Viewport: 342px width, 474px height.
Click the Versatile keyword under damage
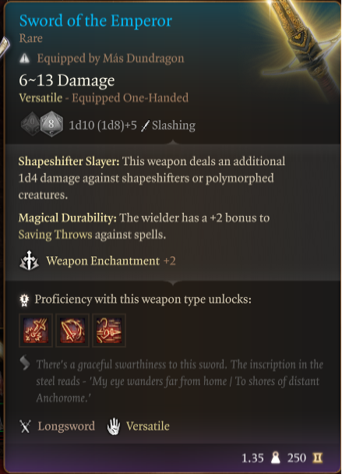point(41,98)
